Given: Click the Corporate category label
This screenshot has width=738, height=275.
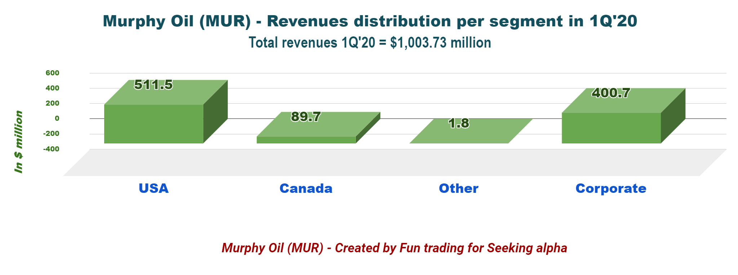Looking at the screenshot, I should coord(611,188).
